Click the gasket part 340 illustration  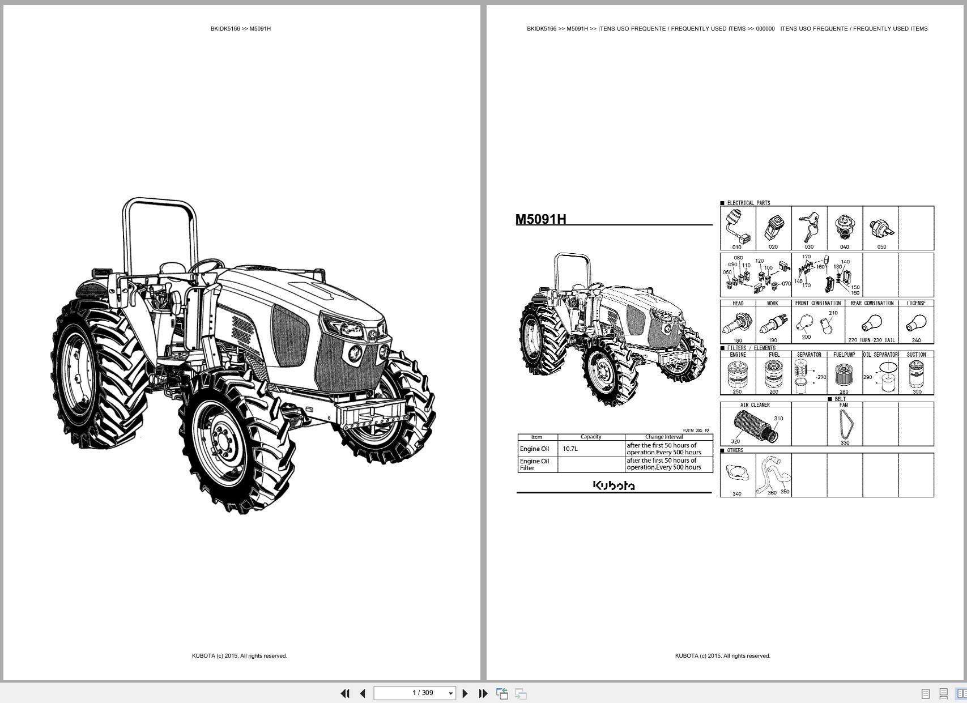click(736, 473)
